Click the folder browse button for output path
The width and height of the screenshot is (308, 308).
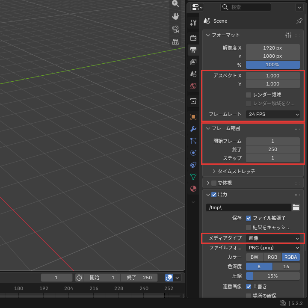[x=296, y=207]
